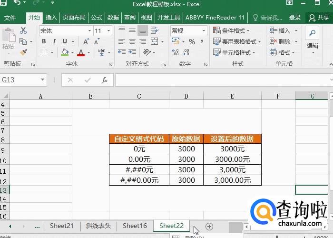Image resolution: width=333 pixels, height=238 pixels.
Task: Click the fx insert function button
Action: pyautogui.click(x=105, y=80)
